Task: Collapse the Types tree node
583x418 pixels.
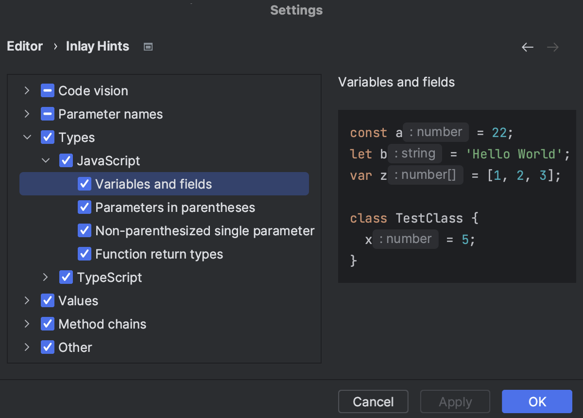Action: click(x=27, y=137)
